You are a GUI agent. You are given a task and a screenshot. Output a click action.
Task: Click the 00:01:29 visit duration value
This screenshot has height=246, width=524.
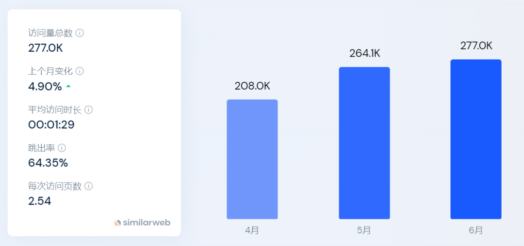tap(51, 124)
